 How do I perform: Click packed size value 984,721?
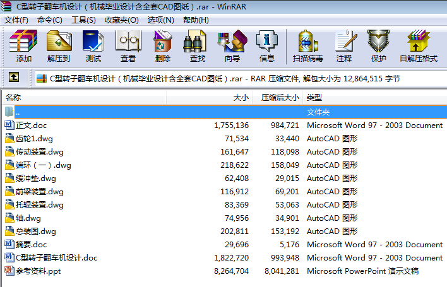[285, 126]
